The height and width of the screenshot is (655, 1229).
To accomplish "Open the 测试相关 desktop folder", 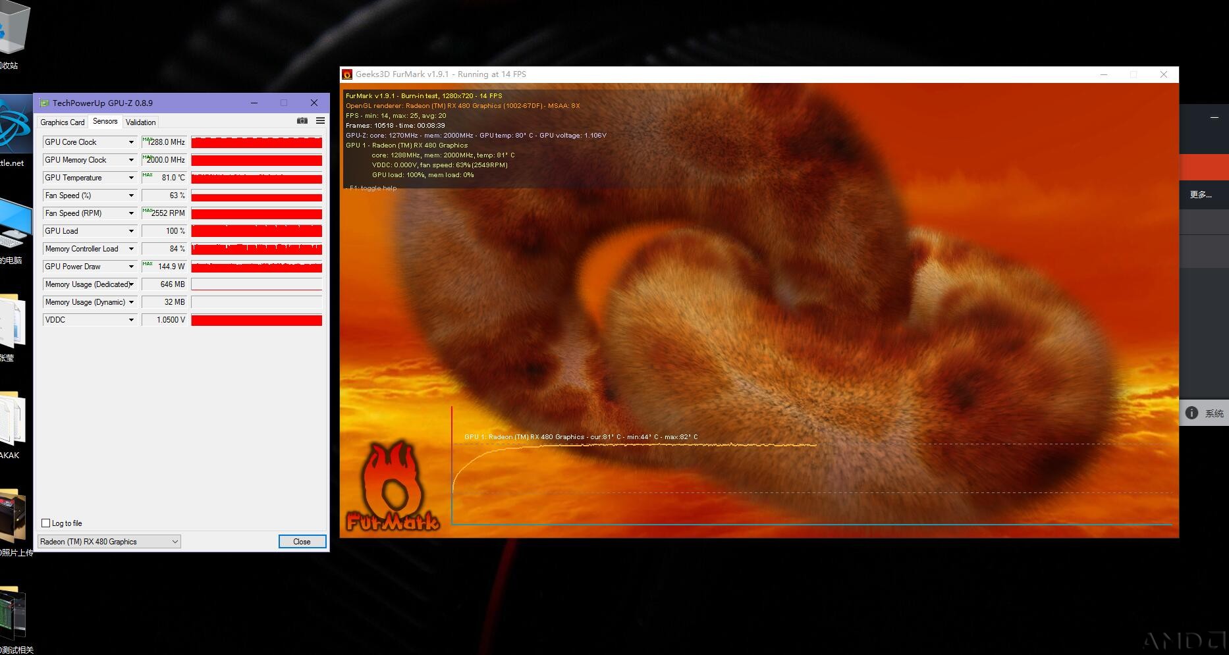I will click(13, 620).
